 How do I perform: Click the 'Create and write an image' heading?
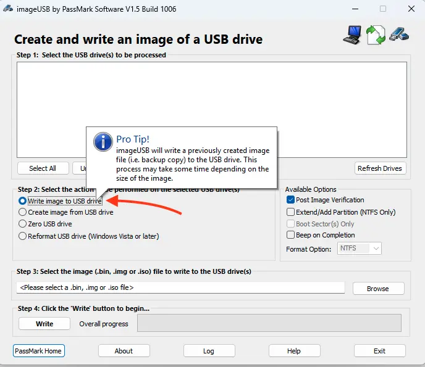click(138, 39)
